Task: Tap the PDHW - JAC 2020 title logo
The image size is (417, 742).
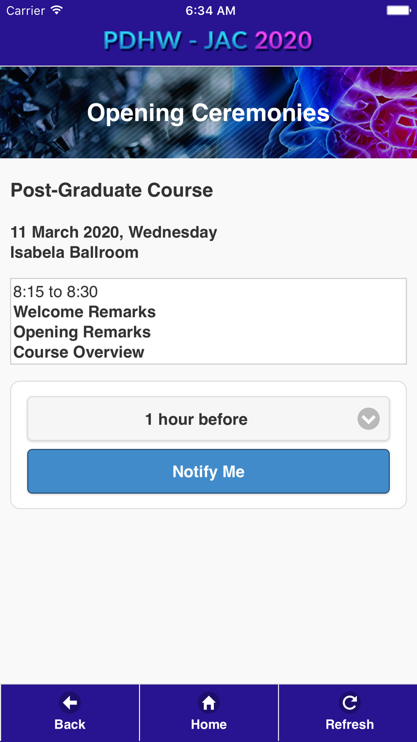Action: (x=208, y=40)
